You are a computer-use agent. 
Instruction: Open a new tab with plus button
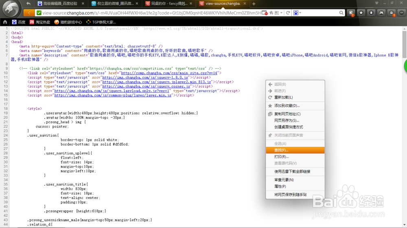254,4
